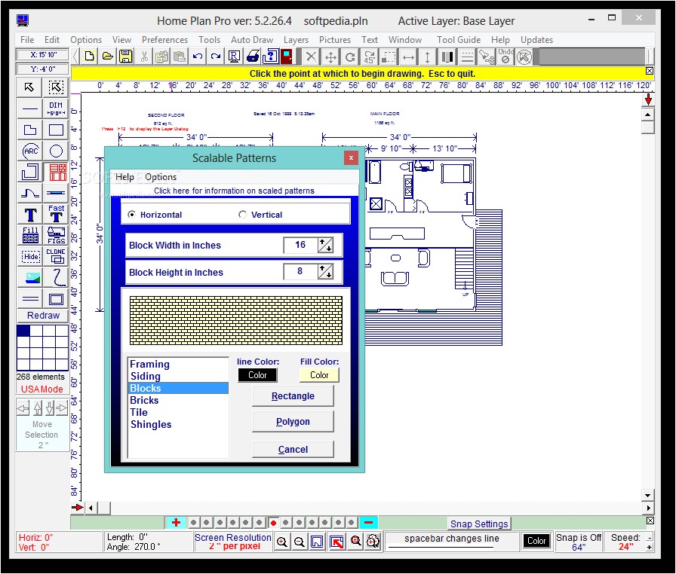Click the Rectangle button

[293, 396]
